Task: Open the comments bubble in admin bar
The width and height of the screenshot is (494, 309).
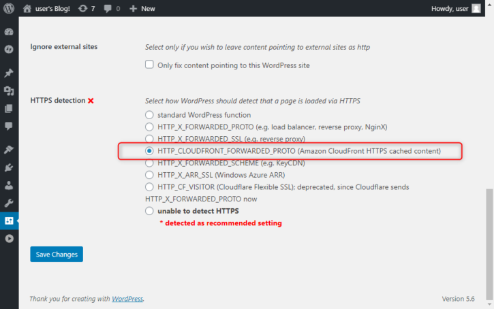Action: tap(112, 8)
